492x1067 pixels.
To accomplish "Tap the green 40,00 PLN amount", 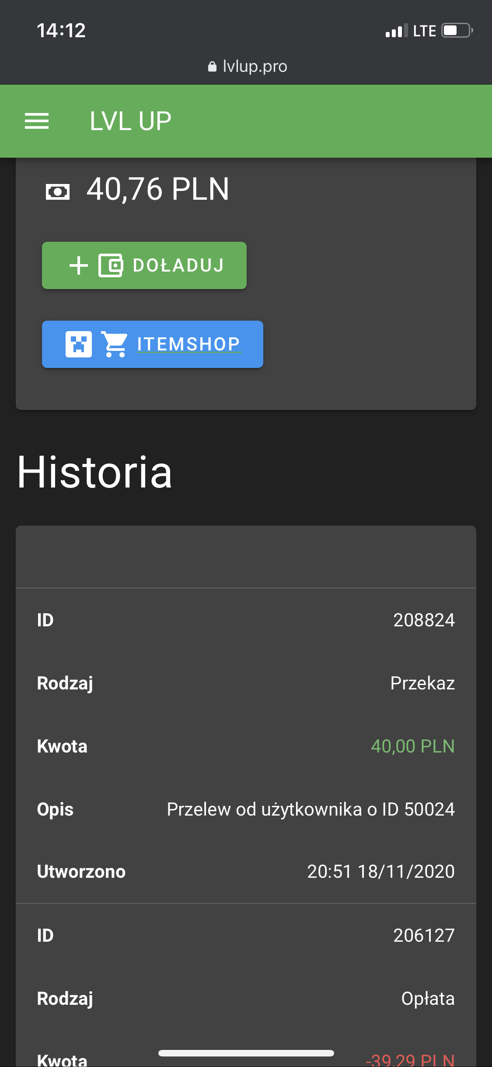I will (x=412, y=746).
